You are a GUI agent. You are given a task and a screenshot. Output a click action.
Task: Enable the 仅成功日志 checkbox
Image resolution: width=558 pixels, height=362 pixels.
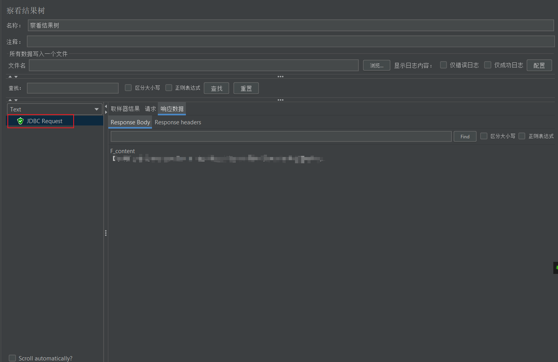488,65
